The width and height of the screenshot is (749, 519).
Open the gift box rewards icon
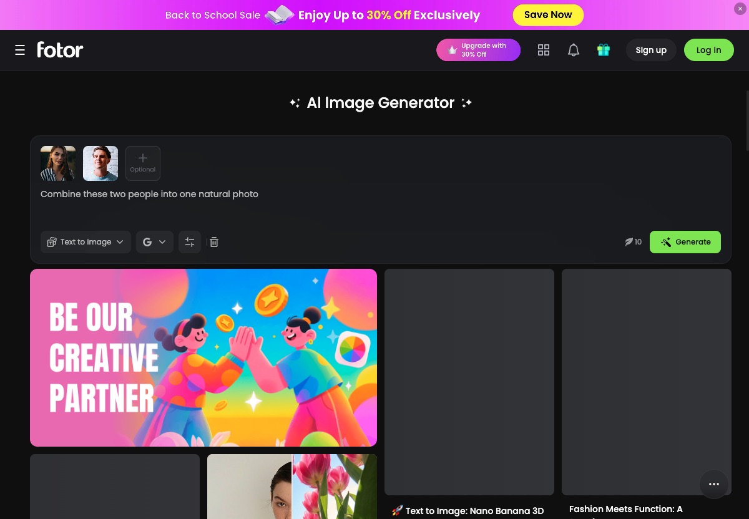[x=604, y=50]
